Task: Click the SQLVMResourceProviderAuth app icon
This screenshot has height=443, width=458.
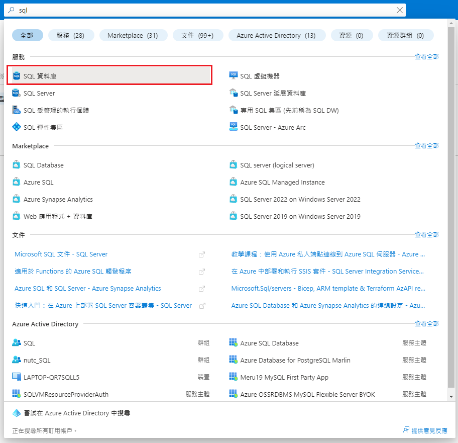Action: [x=17, y=394]
